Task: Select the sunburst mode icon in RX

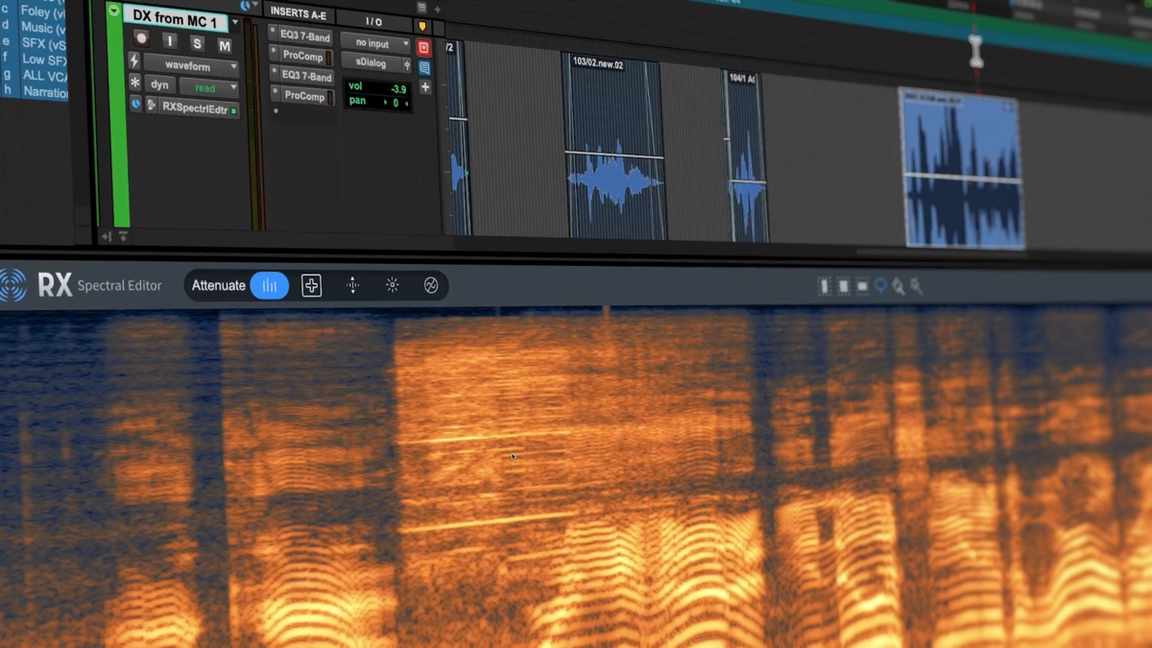Action: (x=392, y=285)
